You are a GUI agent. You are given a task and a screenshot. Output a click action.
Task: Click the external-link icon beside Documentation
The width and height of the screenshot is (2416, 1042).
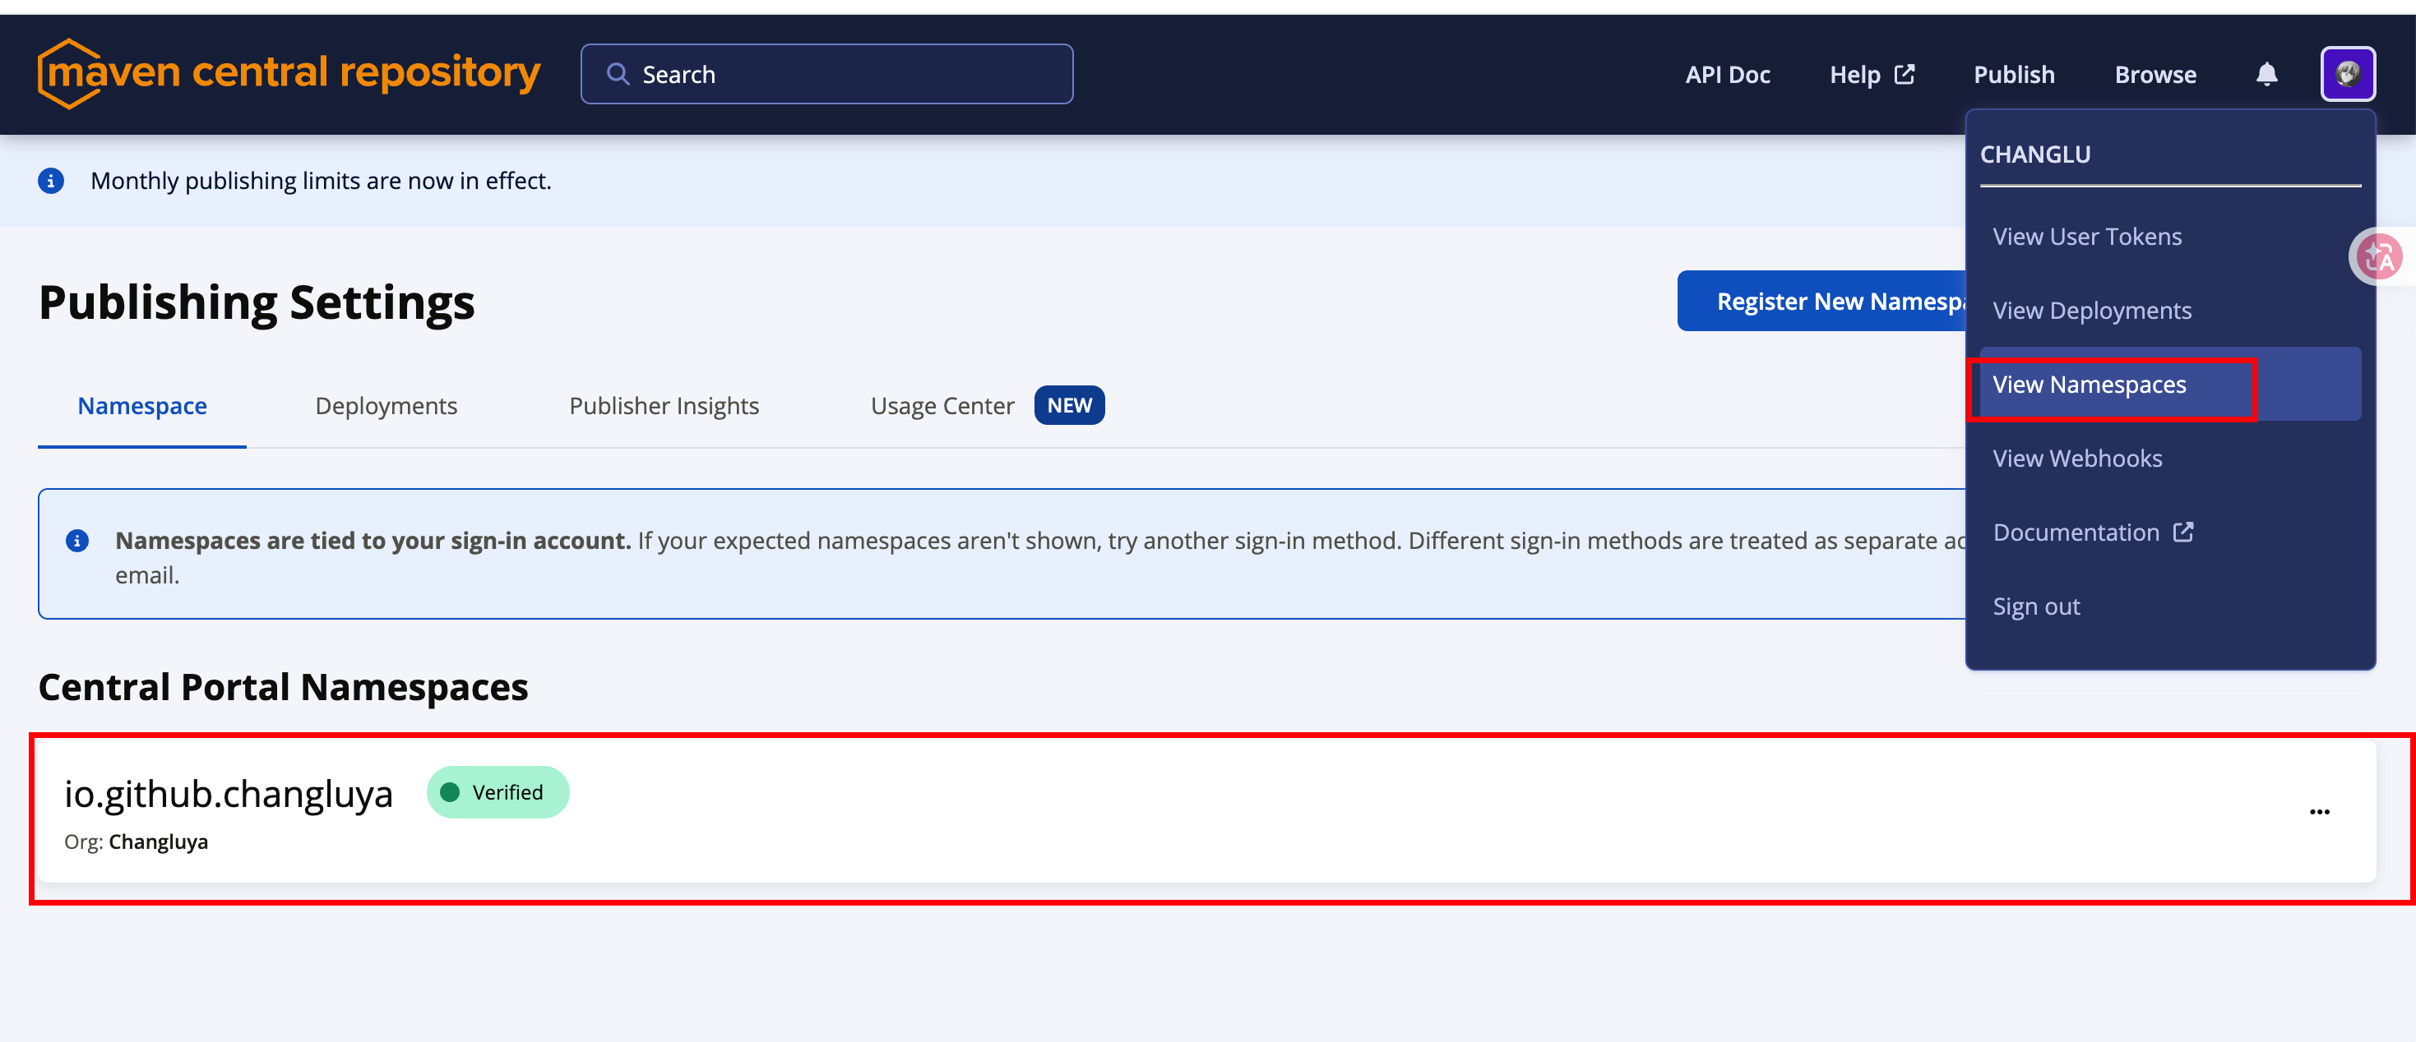tap(2183, 533)
